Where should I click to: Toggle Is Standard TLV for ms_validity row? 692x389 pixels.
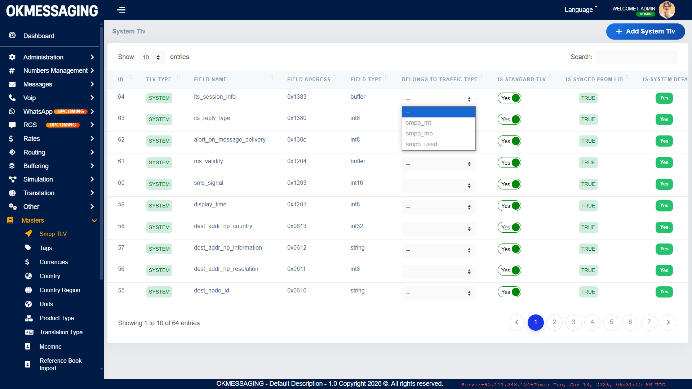pyautogui.click(x=509, y=162)
